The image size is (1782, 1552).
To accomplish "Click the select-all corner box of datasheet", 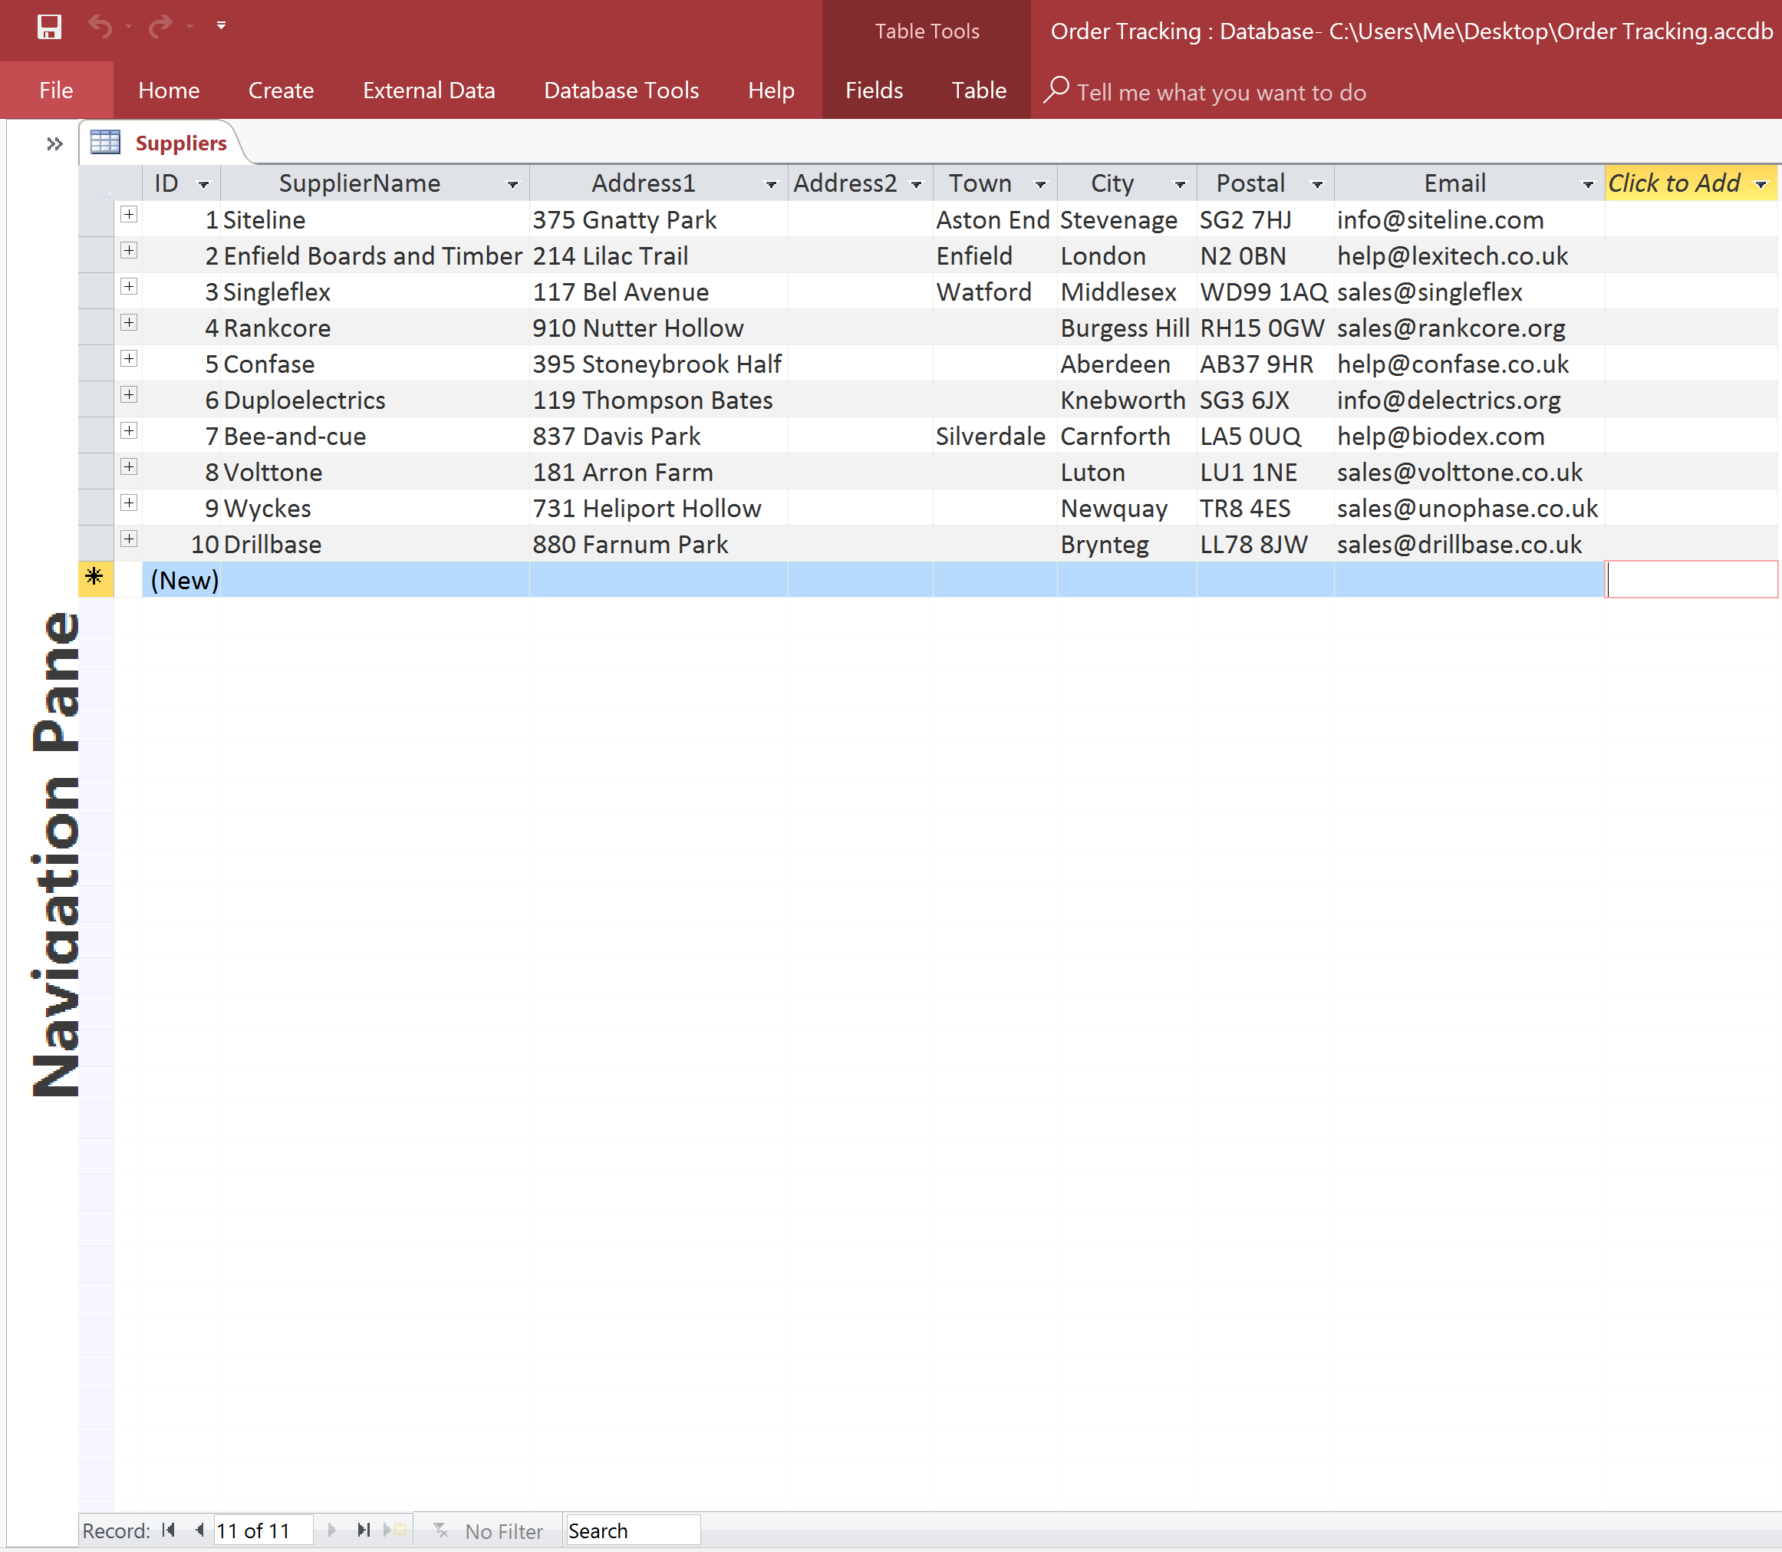I will 95,183.
